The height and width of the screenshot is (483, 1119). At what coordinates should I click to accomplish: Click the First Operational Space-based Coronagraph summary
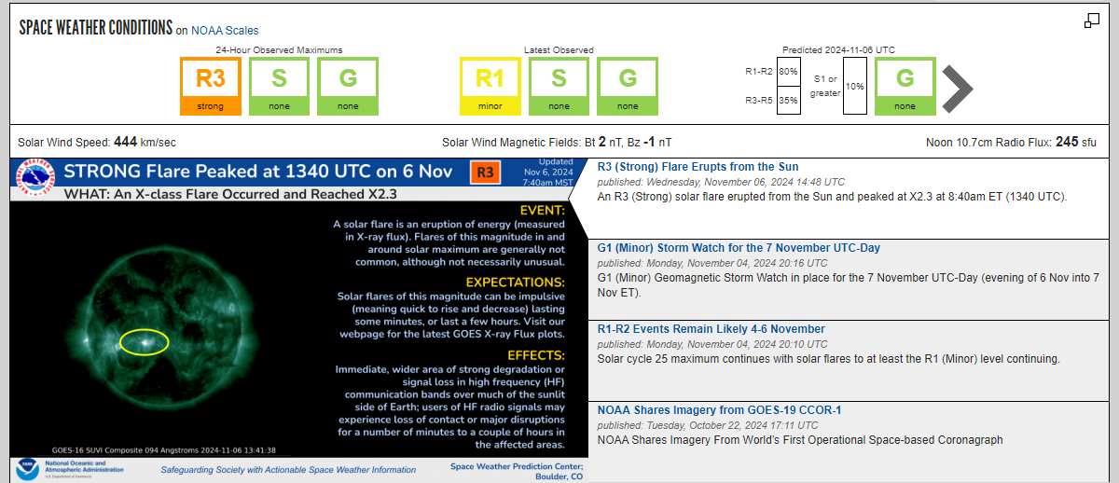coord(800,439)
